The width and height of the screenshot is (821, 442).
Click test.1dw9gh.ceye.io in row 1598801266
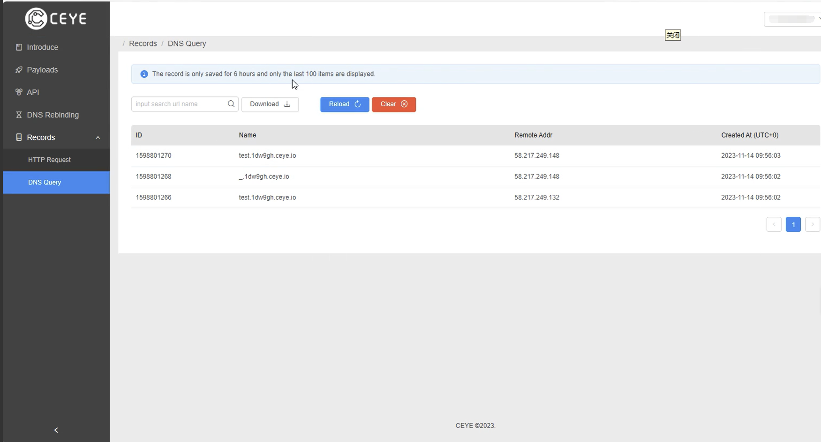(x=267, y=198)
